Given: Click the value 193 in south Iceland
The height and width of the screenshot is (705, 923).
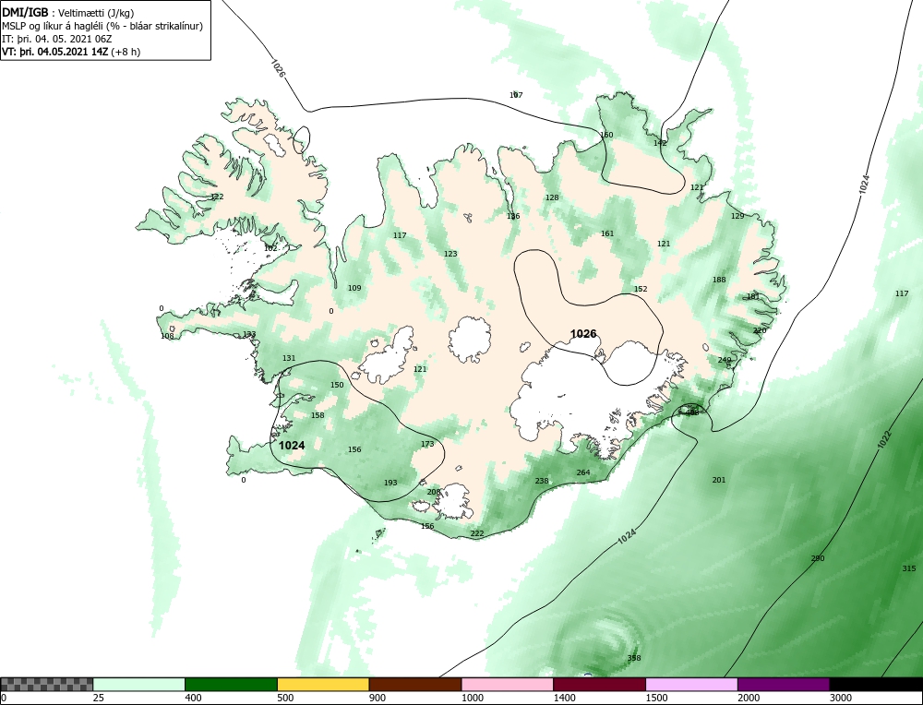Looking at the screenshot, I should [390, 483].
